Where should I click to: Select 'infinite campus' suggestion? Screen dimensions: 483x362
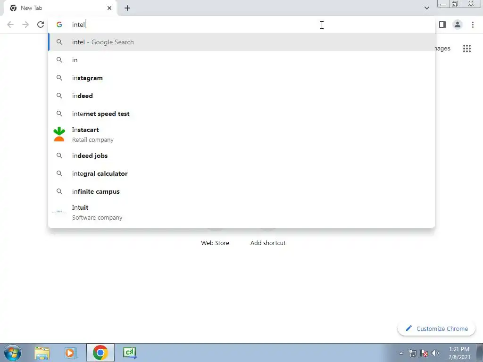click(x=241, y=191)
